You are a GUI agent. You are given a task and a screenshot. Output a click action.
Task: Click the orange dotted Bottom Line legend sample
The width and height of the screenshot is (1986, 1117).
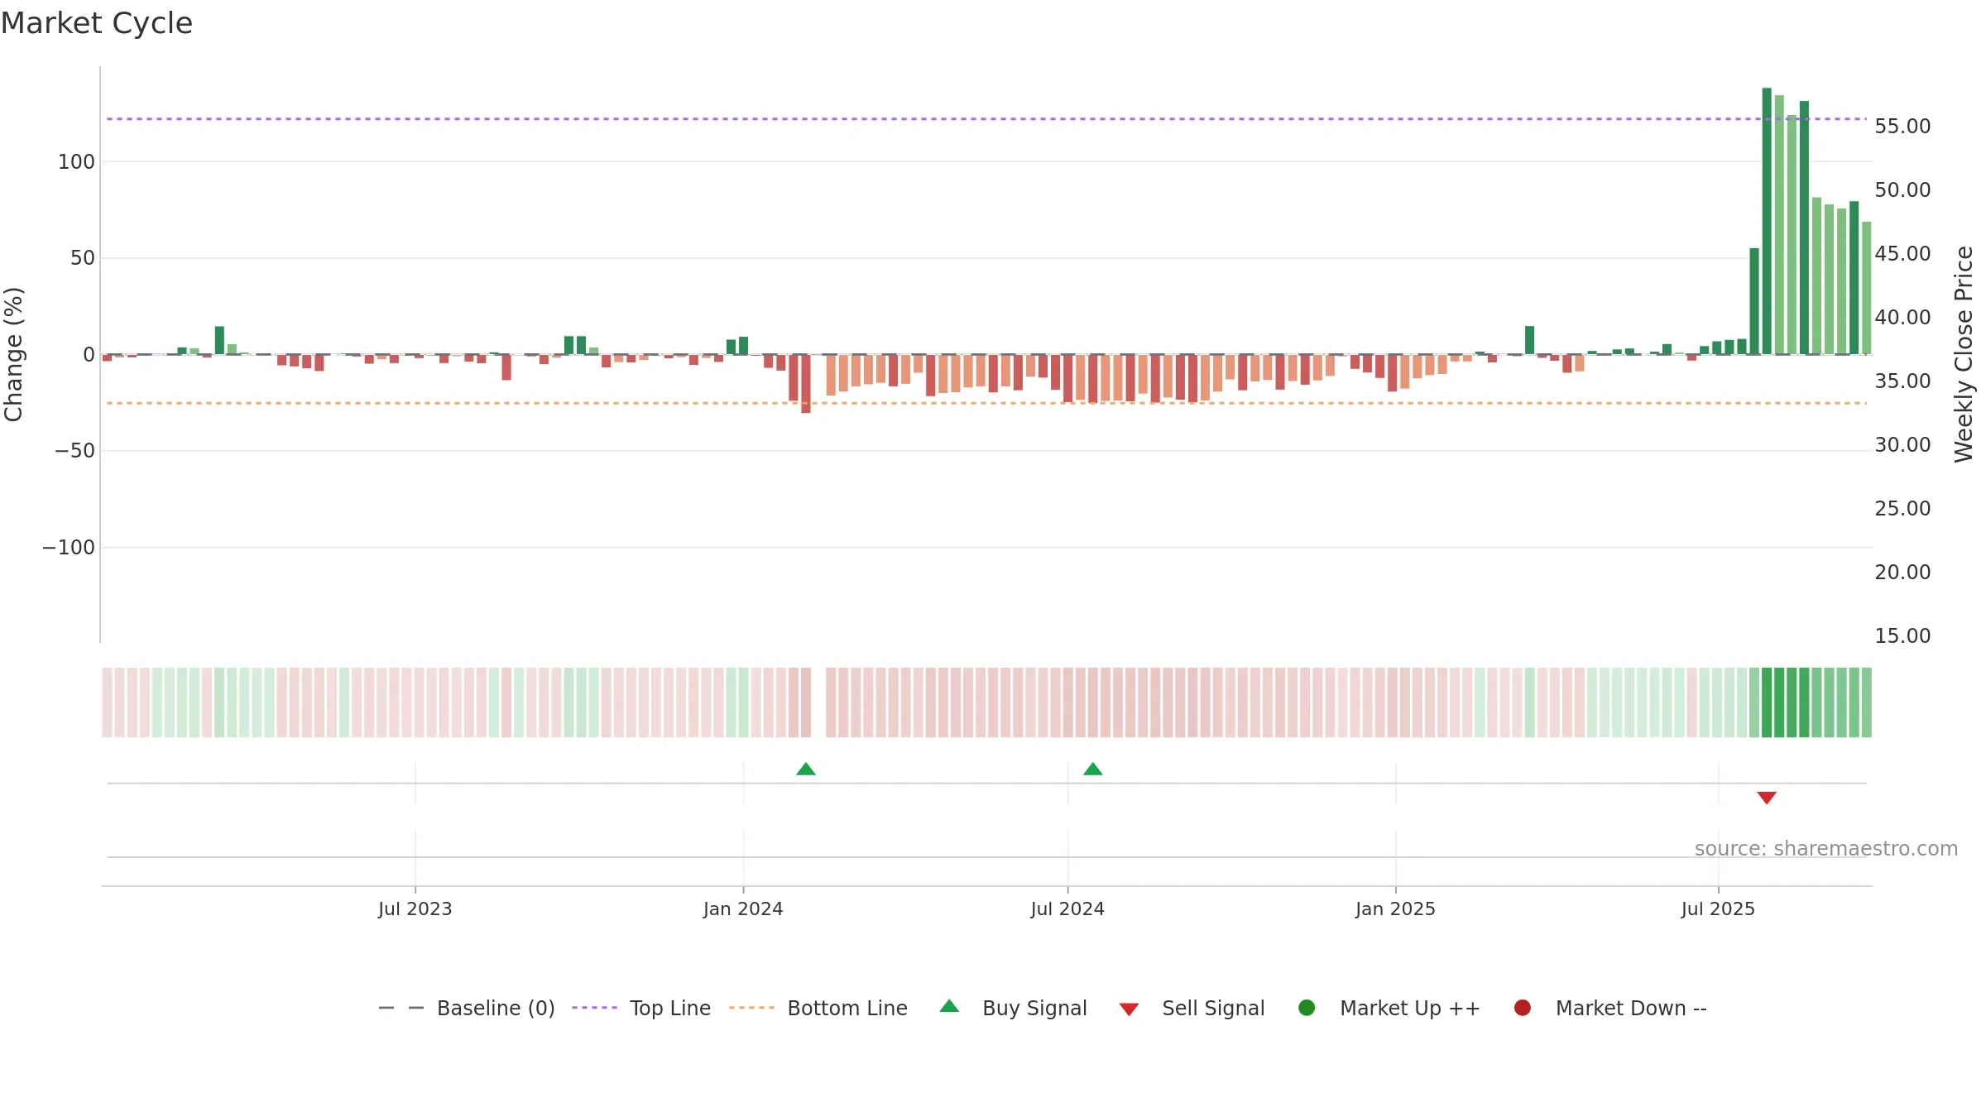pyautogui.click(x=751, y=1008)
